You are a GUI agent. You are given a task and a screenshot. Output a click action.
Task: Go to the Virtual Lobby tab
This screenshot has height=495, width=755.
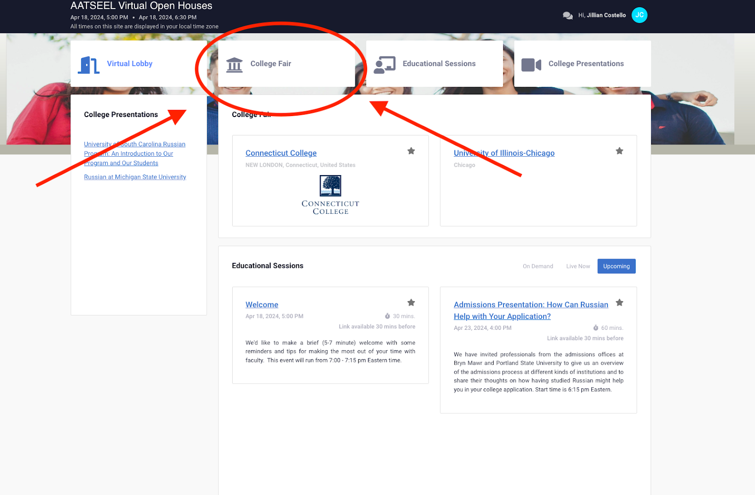click(x=139, y=64)
